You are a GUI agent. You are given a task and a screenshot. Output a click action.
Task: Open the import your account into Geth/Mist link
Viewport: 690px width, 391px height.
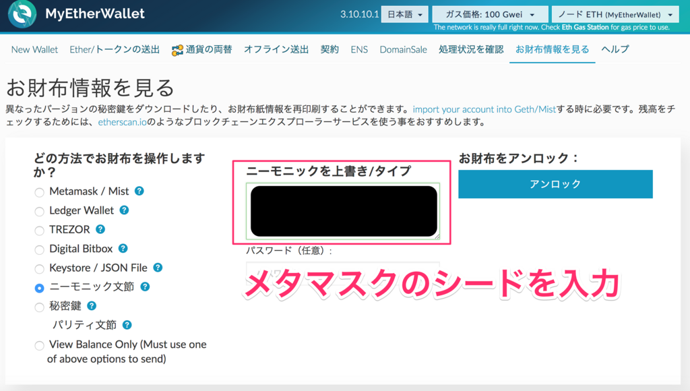point(484,109)
